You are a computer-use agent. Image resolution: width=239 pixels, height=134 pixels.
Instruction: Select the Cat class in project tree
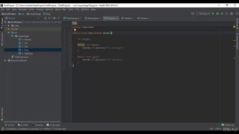pyautogui.click(x=26, y=47)
